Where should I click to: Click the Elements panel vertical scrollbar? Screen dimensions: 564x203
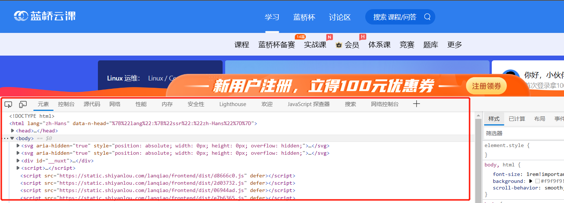coord(478,157)
